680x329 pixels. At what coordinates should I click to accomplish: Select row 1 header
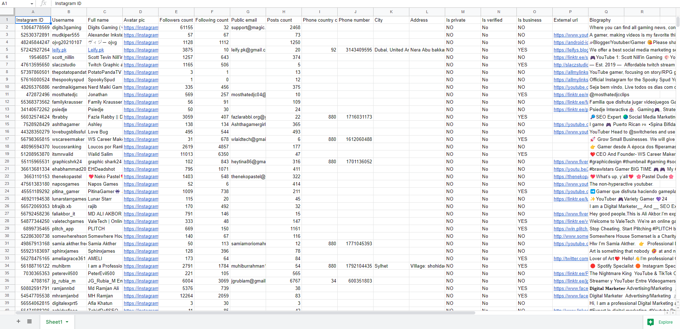[x=7, y=20]
